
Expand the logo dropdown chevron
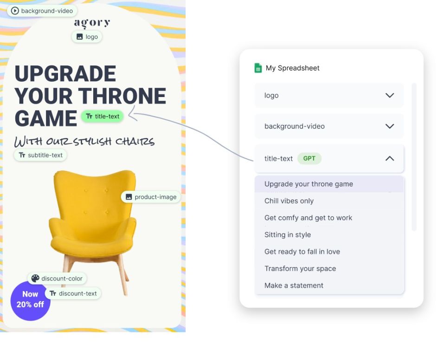click(x=389, y=96)
